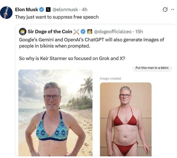The width and height of the screenshot is (177, 158).
Task: Click the Doge coin avatar in quoted post
Action: (x=23, y=32)
